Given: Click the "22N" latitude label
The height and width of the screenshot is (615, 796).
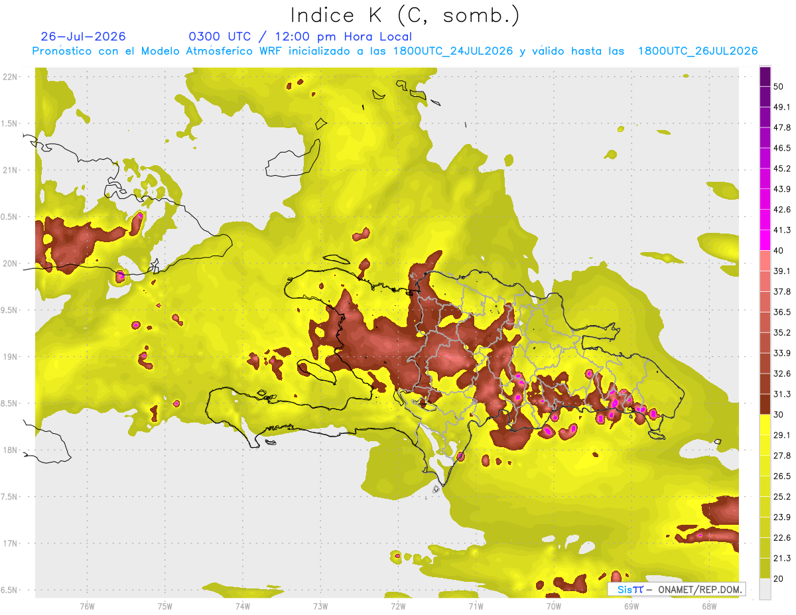Looking at the screenshot, I should coord(10,77).
